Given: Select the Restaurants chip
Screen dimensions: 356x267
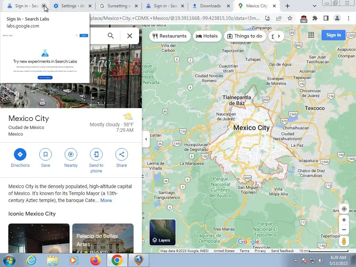Looking at the screenshot, I should pos(170,36).
